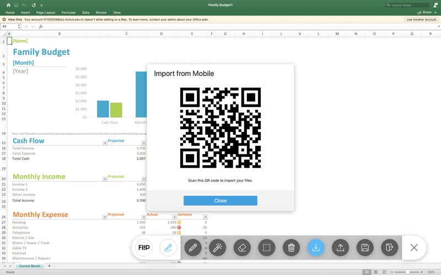Viewport: 441px width, 275px height.
Task: Click the Family Budget title cell
Action: click(x=41, y=52)
